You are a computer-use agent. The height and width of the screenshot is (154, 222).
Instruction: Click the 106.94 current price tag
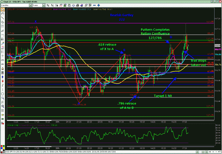click(218, 46)
